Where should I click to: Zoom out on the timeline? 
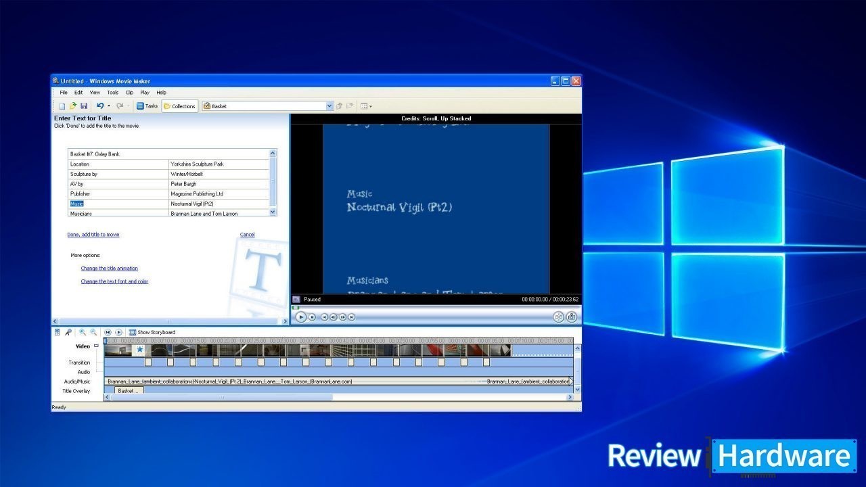point(93,332)
